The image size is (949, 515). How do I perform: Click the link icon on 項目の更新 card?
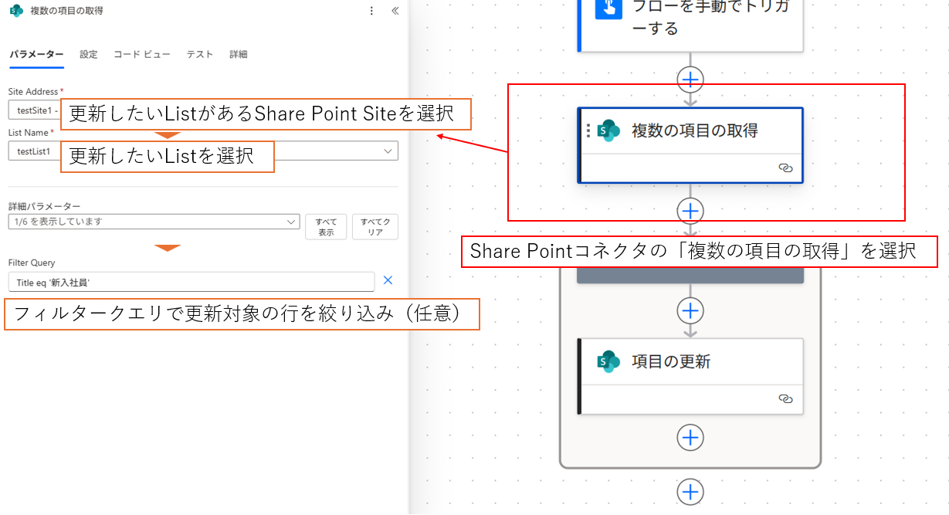[785, 399]
